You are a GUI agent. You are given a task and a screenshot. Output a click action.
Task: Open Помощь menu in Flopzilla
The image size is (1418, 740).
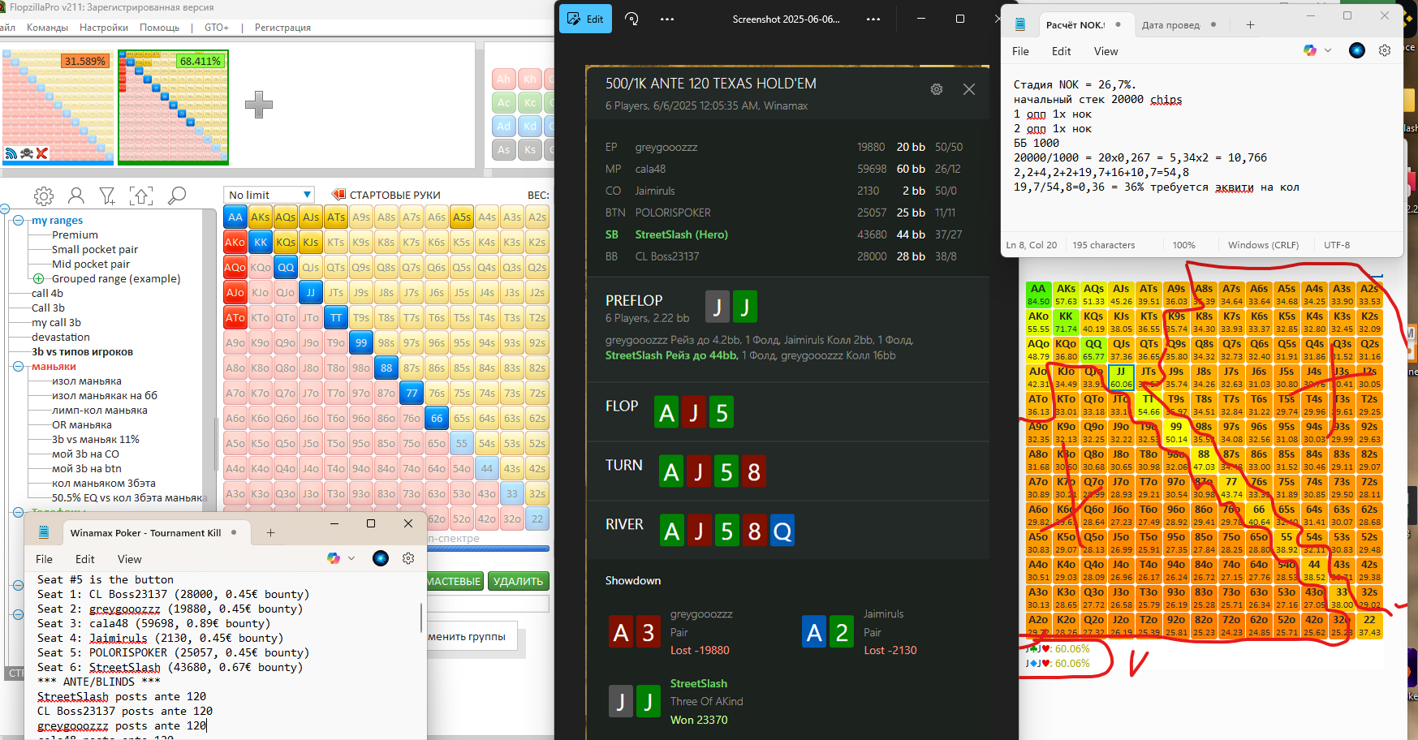tap(160, 28)
